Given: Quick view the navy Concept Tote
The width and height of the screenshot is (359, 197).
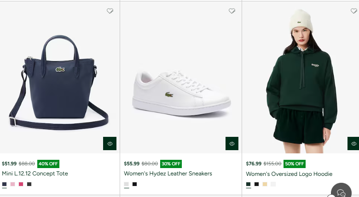Looking at the screenshot, I should (x=110, y=144).
